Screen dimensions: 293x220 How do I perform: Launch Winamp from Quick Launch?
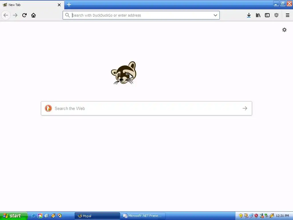pos(53,216)
